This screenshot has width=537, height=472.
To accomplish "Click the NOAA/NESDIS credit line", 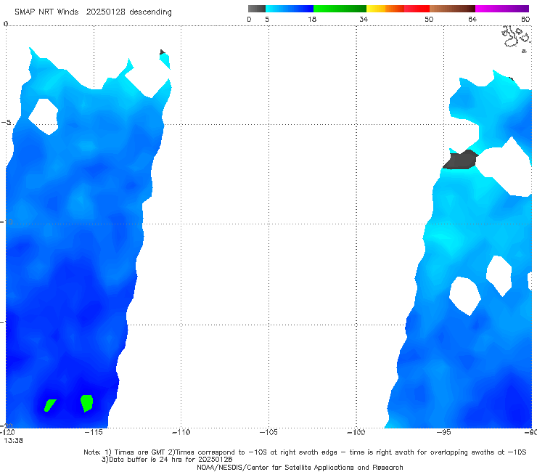I will [300, 468].
